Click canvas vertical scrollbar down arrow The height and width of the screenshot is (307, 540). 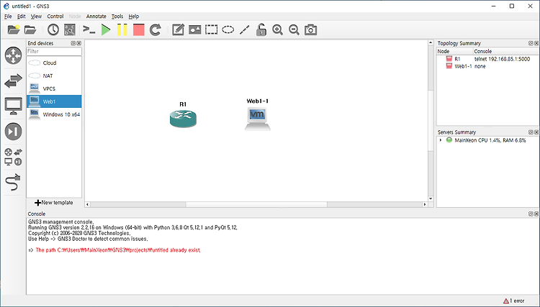pos(431,198)
